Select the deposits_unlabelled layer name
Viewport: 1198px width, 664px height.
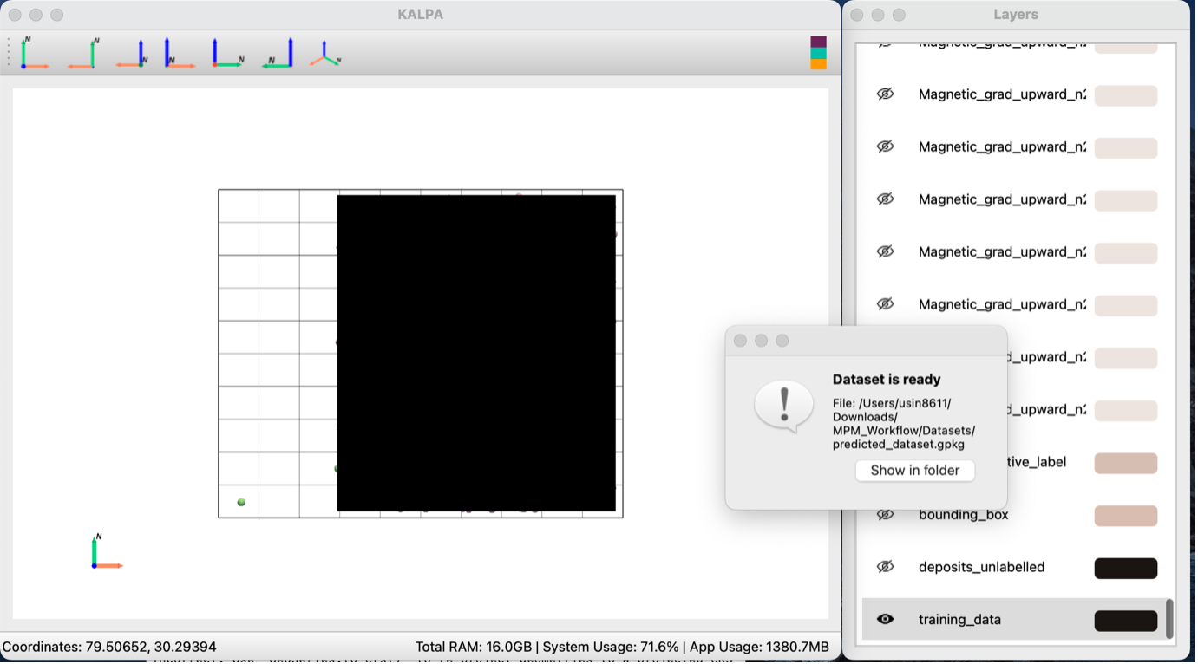981,567
